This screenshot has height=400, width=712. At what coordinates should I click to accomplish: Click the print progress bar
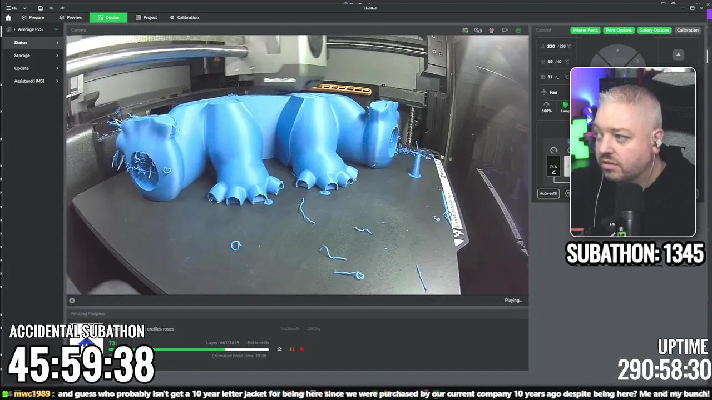189,349
